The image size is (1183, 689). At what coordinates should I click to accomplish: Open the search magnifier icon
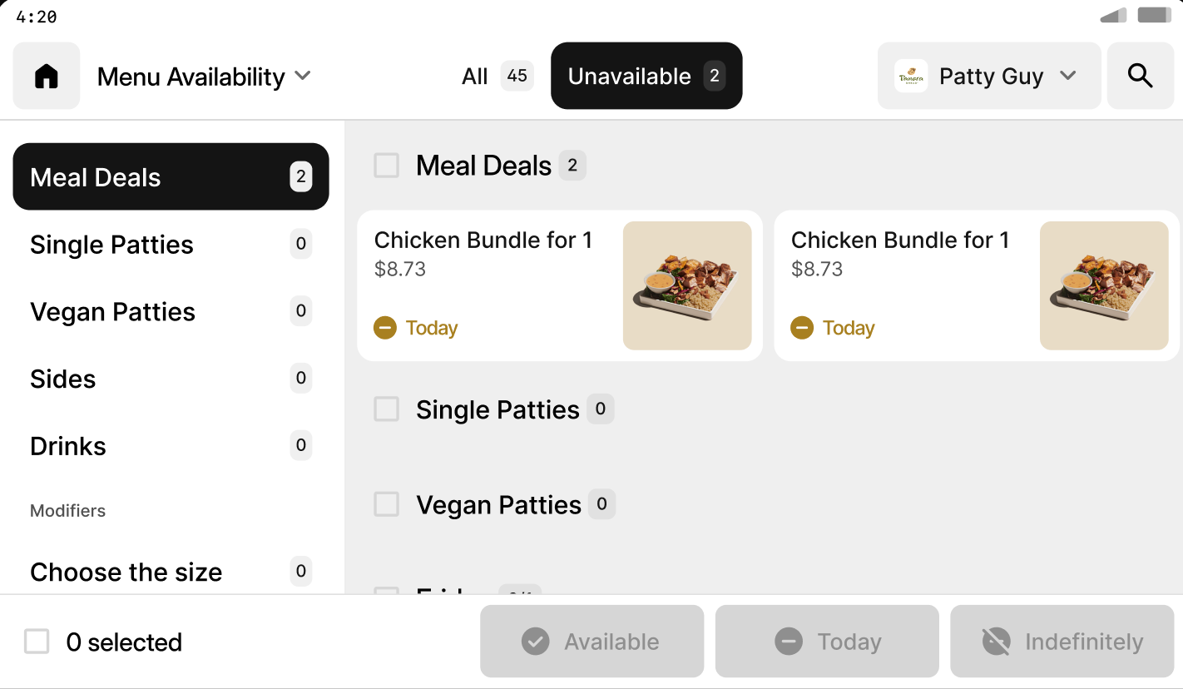click(1140, 76)
